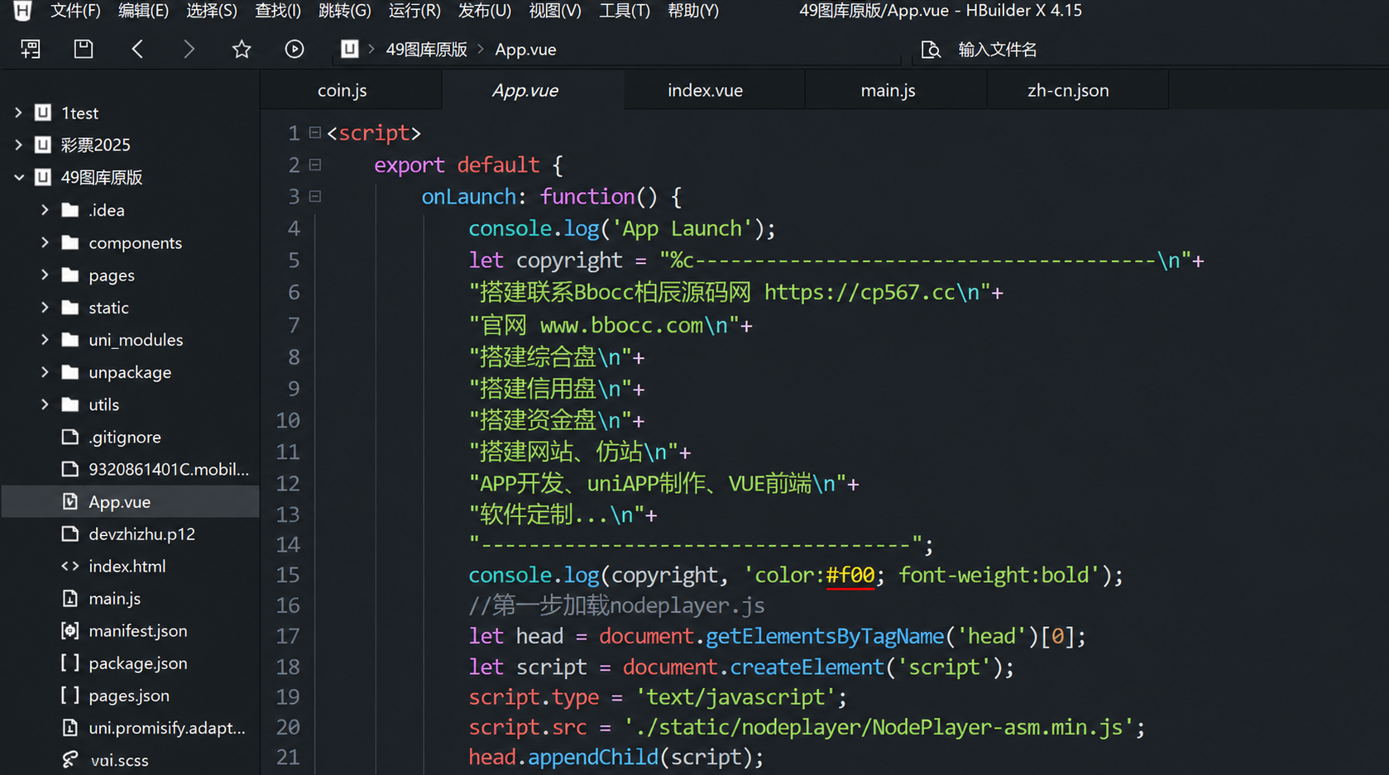Open the 运行(R) menu

coord(414,11)
